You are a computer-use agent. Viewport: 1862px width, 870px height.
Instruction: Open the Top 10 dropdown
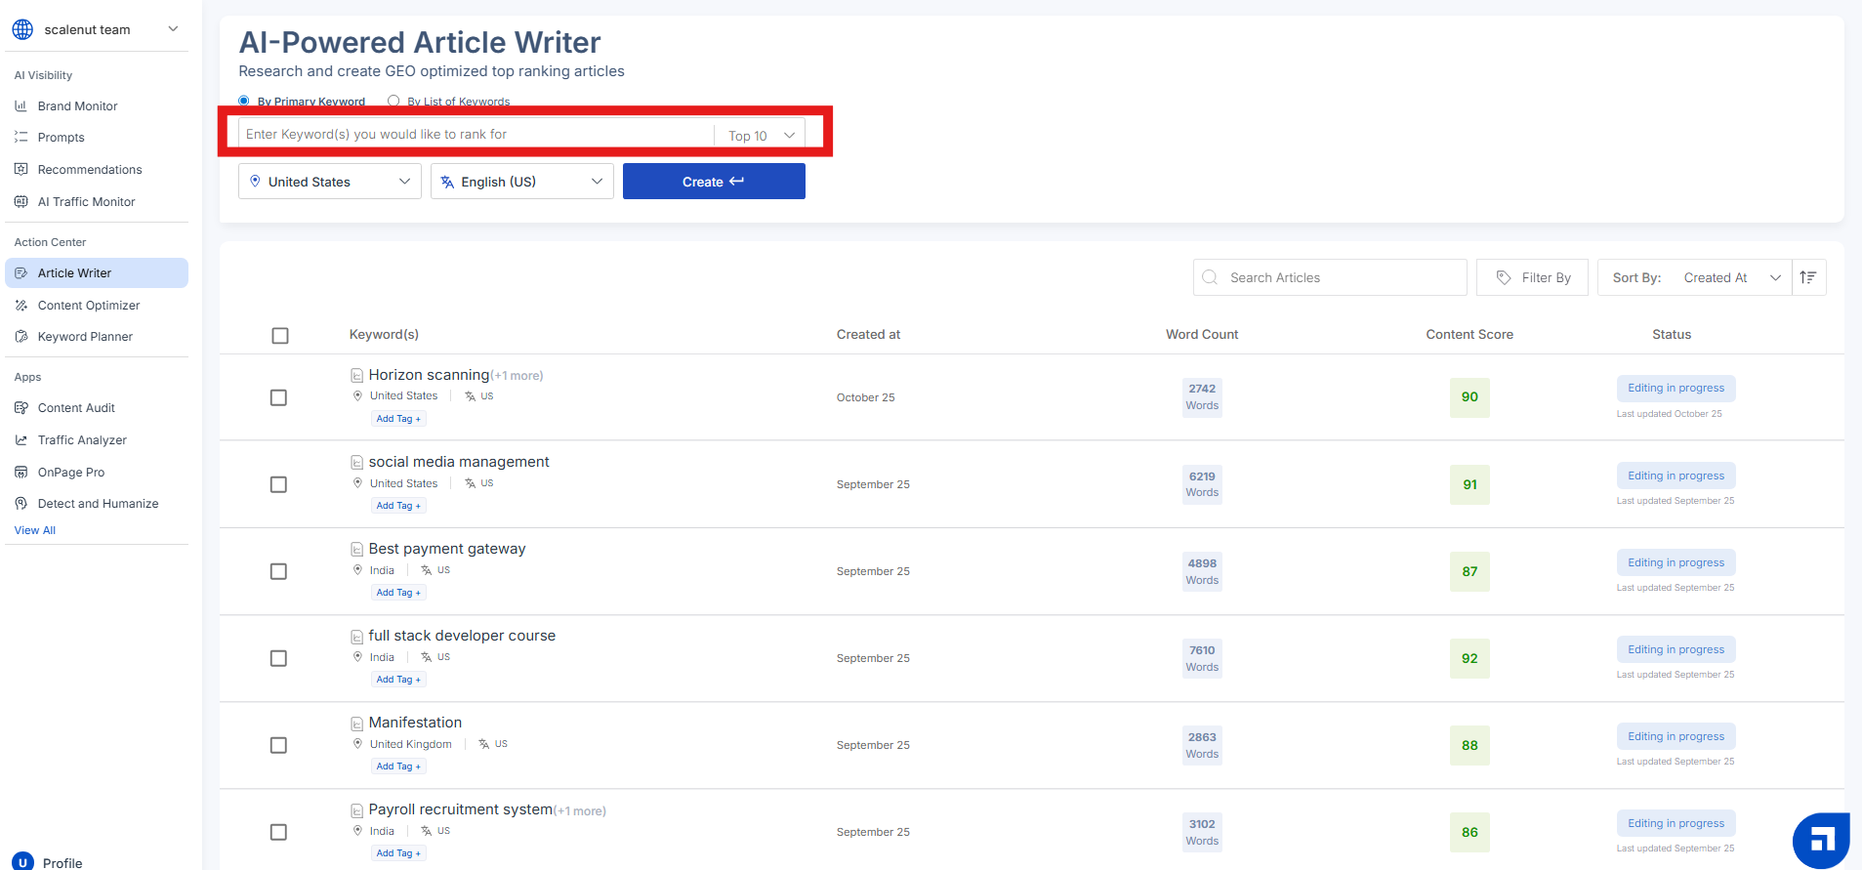[x=761, y=135]
